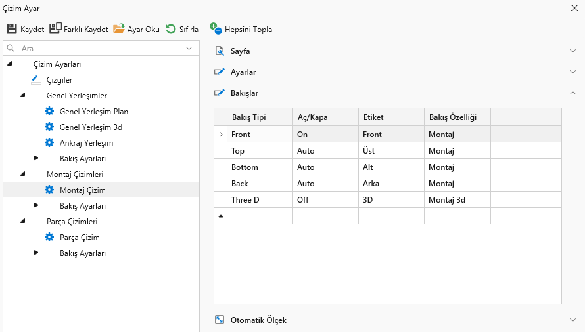Screen dimensions: 585x332
Task: Select the Parça Çizim gear item
Action: pos(49,238)
